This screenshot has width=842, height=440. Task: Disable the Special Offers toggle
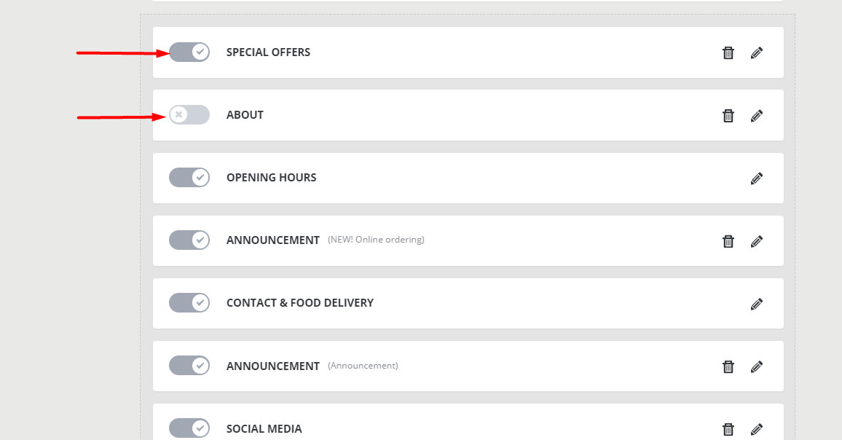pos(189,52)
